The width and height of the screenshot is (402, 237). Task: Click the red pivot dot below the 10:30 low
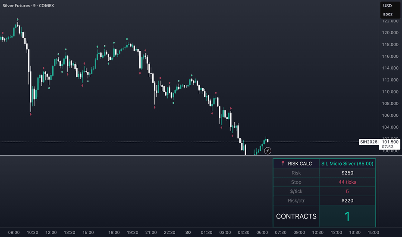click(x=31, y=114)
